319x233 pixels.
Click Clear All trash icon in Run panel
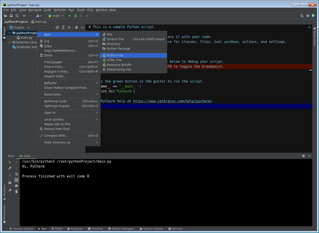(x=16, y=192)
